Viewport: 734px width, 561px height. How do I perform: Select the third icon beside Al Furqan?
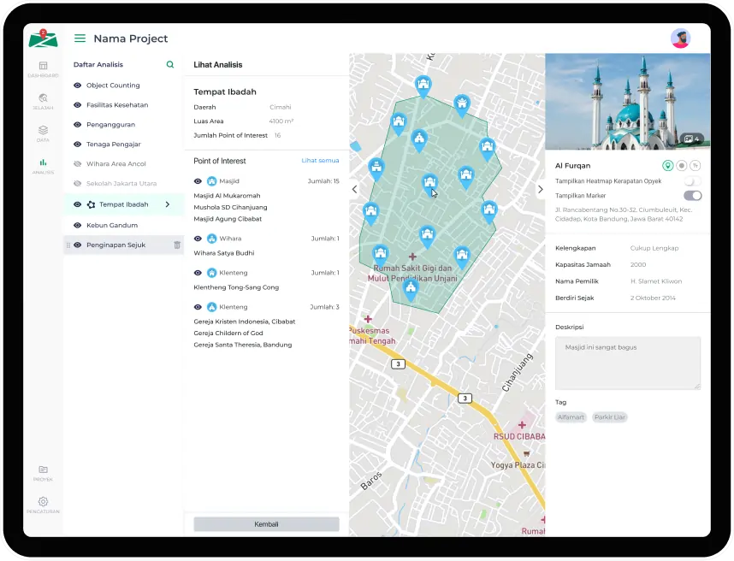(696, 165)
